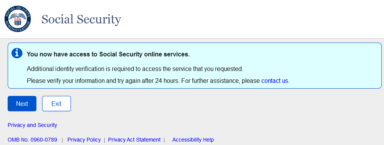Select the Social Security header title

[81, 19]
